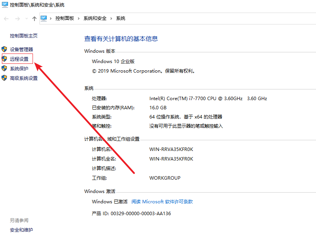Click the shield icon beside 高级系统设置
This screenshot has height=240, width=316.
click(4, 78)
